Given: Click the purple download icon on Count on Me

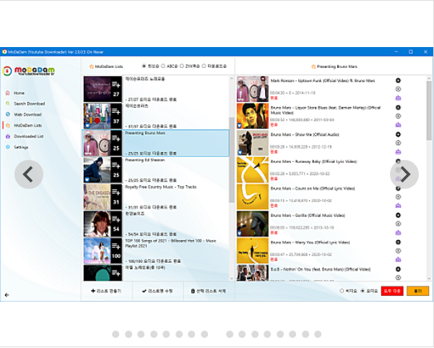Looking at the screenshot, I should 398,205.
